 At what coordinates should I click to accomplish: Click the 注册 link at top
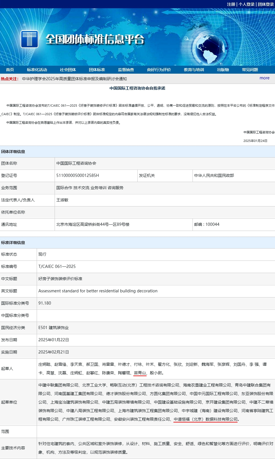231,4
